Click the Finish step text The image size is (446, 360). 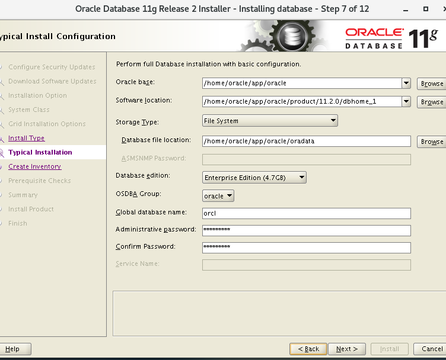[18, 223]
